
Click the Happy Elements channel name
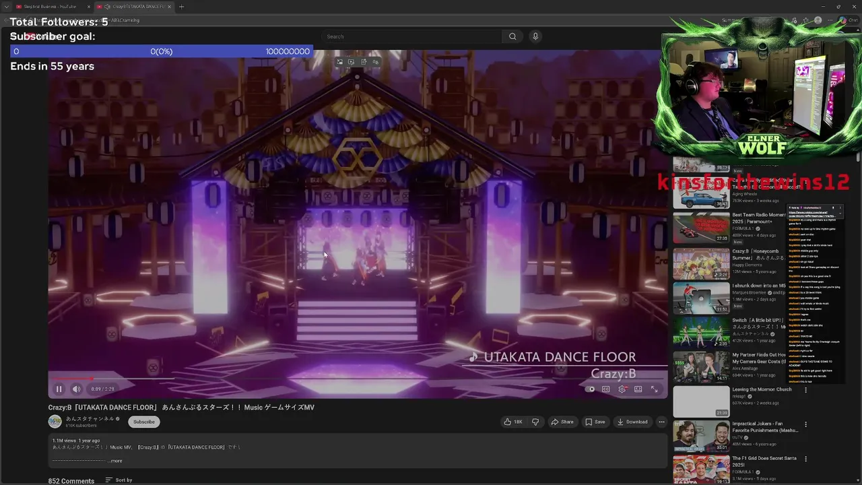(748, 265)
